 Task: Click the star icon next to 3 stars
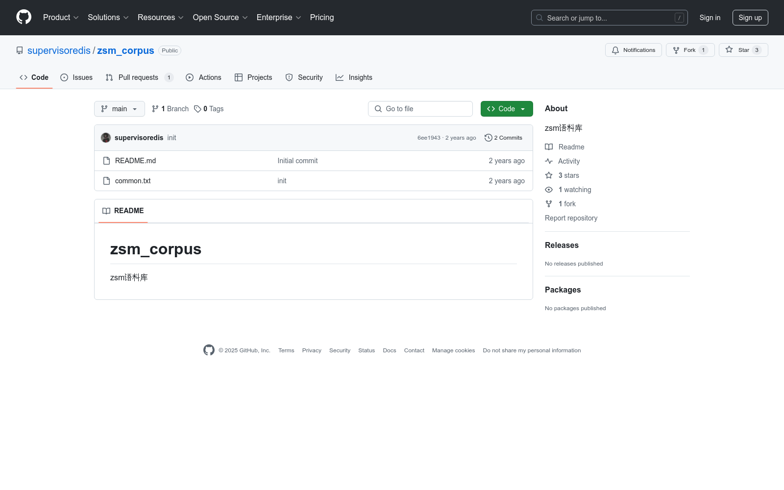(549, 175)
